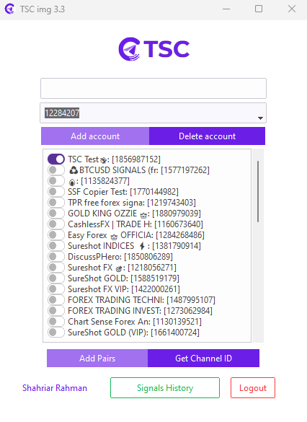Turn on Sureshot FX VIP toggle

[56, 289]
